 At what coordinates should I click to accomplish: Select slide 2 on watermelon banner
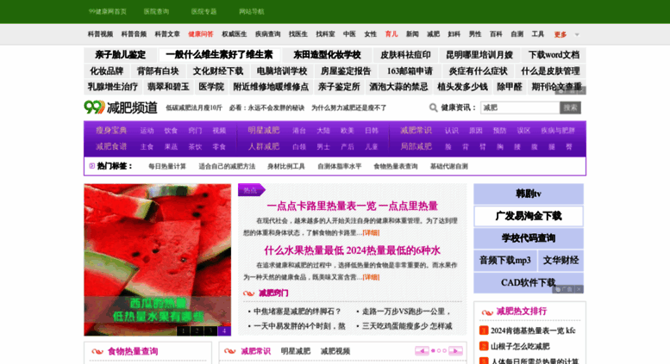pyautogui.click(x=197, y=330)
